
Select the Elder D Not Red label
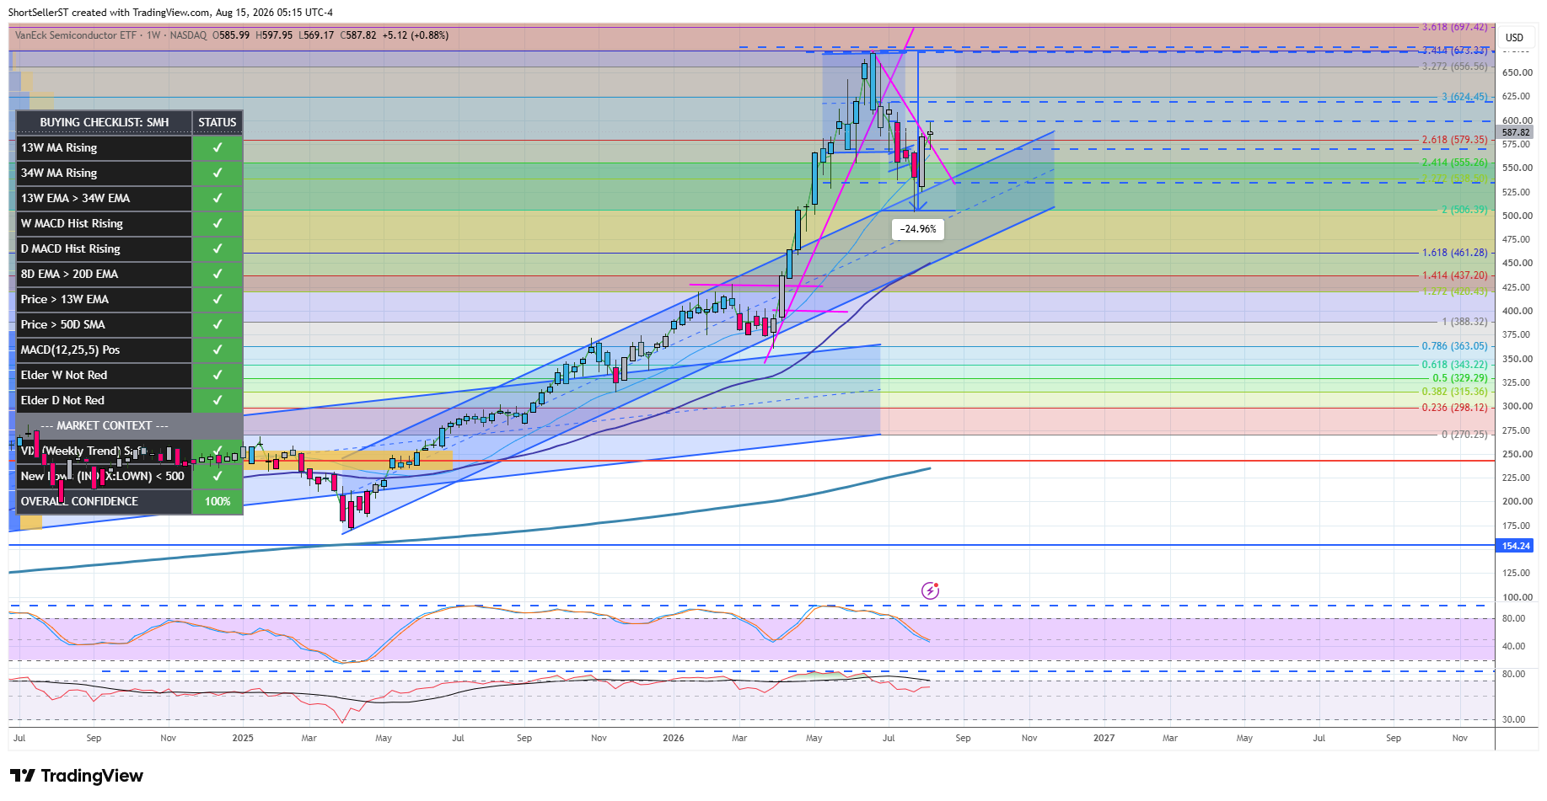coord(62,400)
